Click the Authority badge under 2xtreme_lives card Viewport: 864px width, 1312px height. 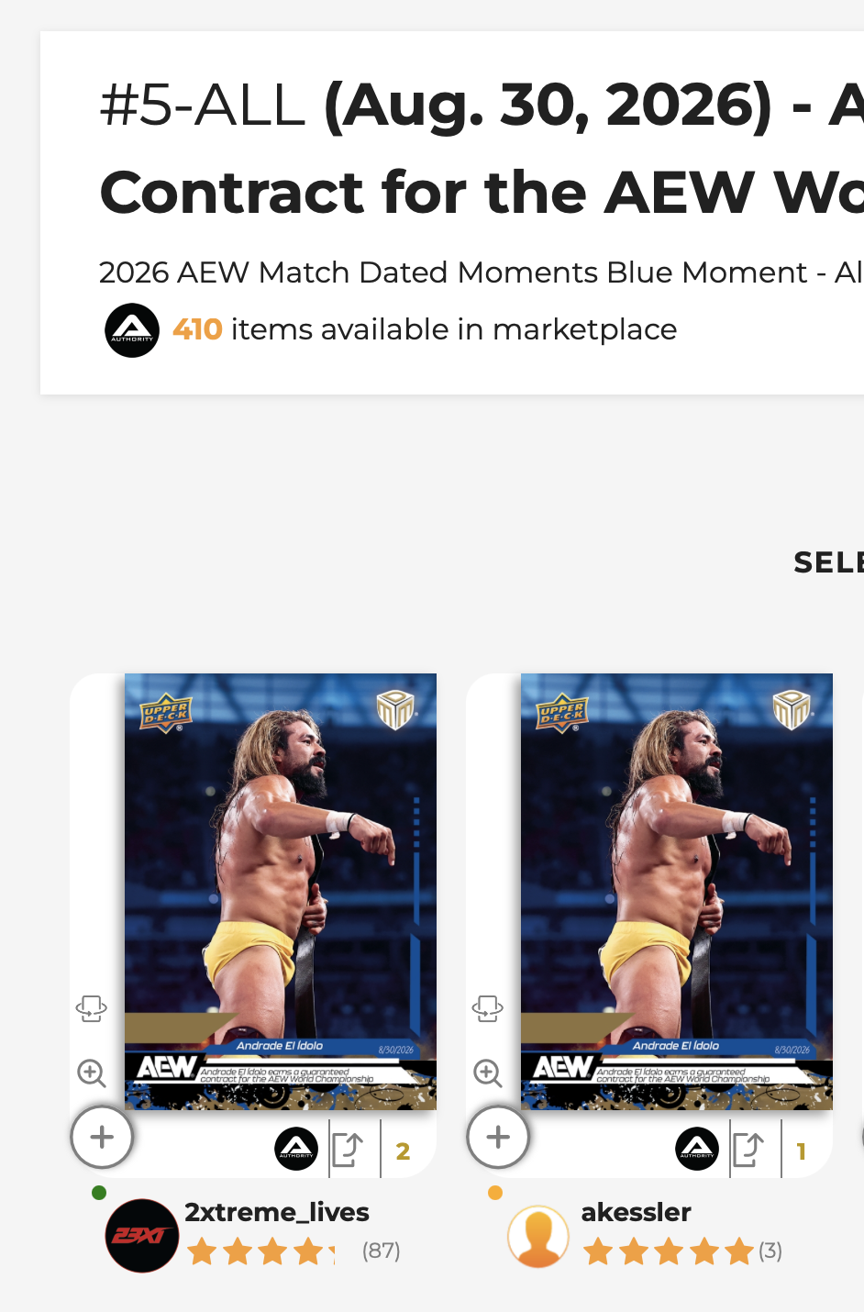point(296,1149)
